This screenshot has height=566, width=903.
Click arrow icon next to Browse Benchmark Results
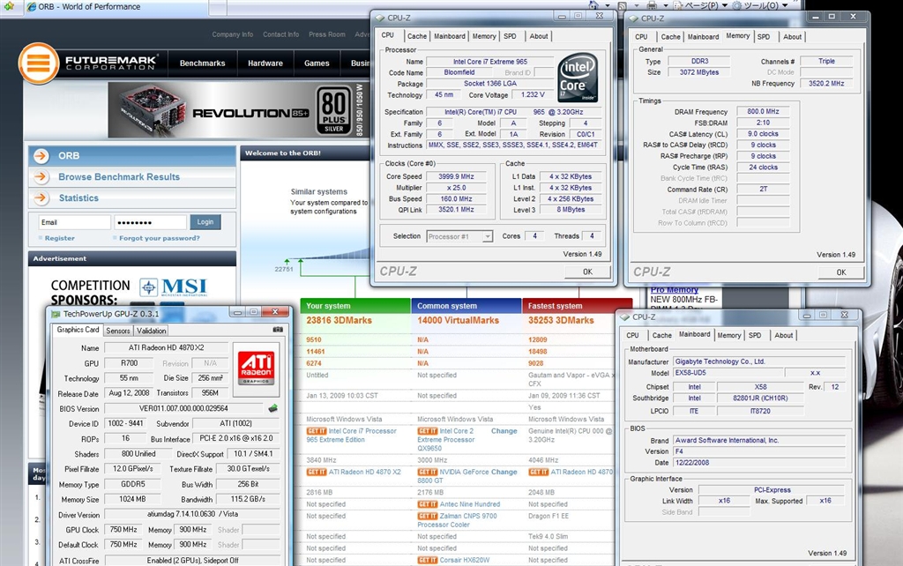tap(41, 177)
